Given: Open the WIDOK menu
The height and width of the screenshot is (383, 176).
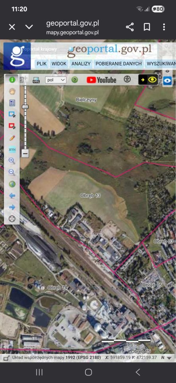Looking at the screenshot, I should click(59, 64).
